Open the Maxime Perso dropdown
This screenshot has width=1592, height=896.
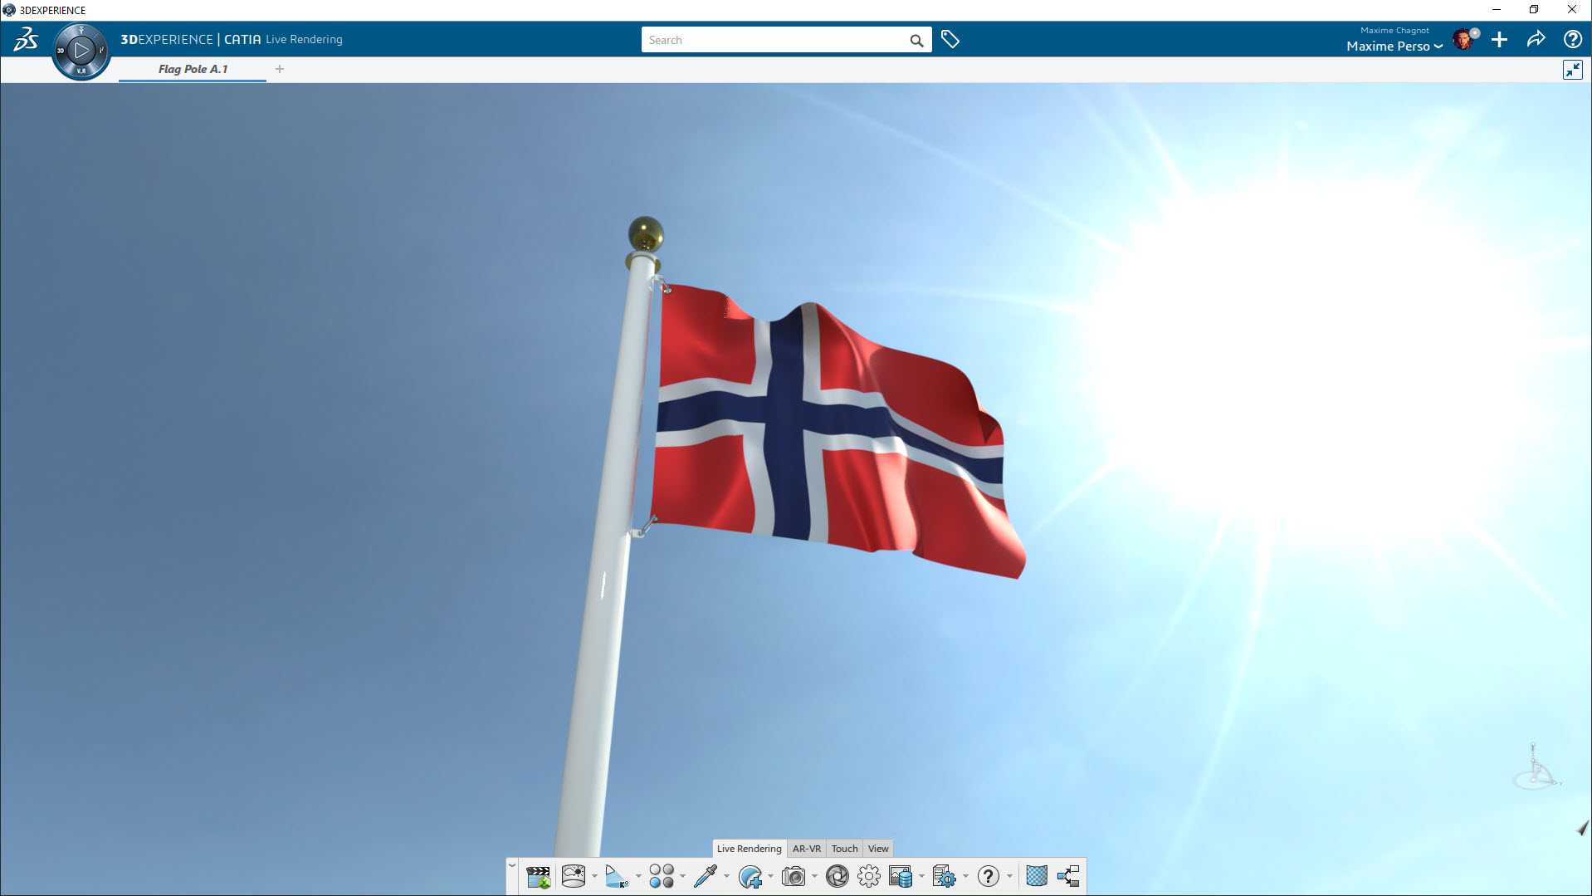coord(1394,47)
